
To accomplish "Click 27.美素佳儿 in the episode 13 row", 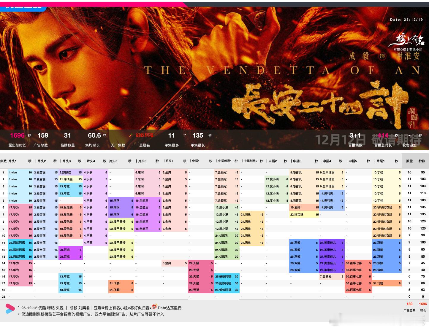I will pyautogui.click(x=332, y=257).
